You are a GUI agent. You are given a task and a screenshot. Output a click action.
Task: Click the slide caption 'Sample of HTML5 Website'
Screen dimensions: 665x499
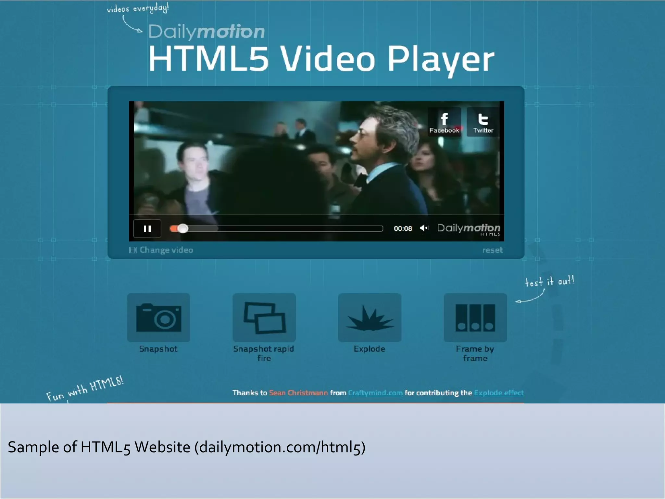99,447
